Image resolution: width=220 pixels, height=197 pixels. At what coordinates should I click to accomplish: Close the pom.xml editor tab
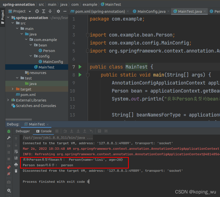pyautogui.click(x=128, y=11)
